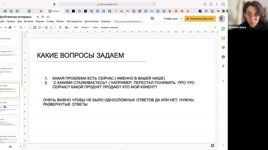Open comment history icon near Слайд-шоу
Screen dimensions: 268x150
pyautogui.click(x=152, y=18)
